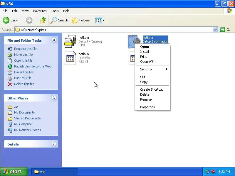Click the E-mail this file link
The height and width of the screenshot is (176, 235).
coord(24,72)
